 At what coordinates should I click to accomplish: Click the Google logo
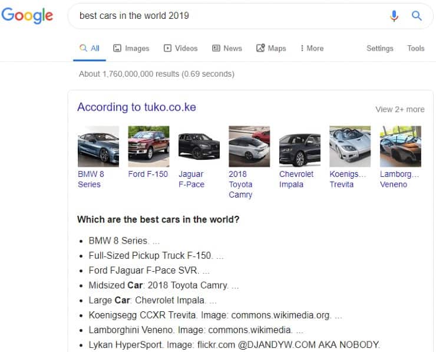[27, 15]
